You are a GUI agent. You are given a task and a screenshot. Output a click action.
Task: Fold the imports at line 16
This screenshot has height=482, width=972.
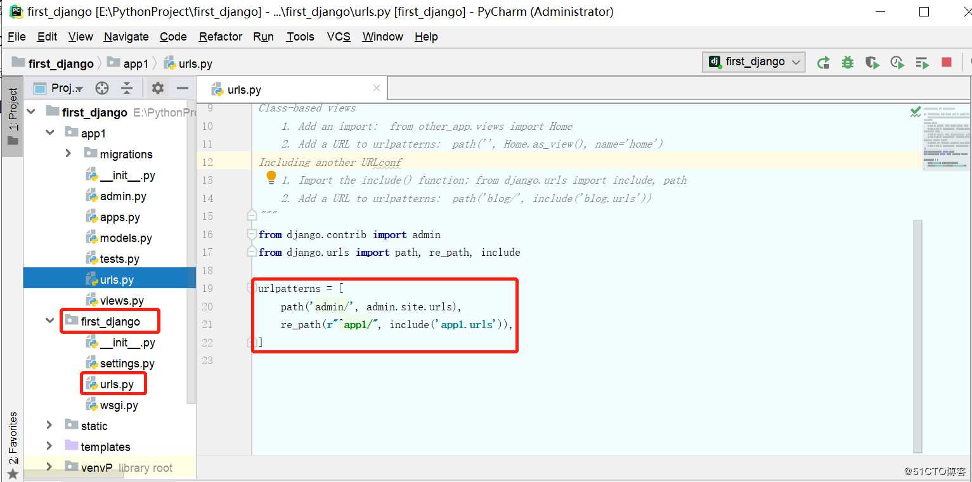(x=252, y=234)
